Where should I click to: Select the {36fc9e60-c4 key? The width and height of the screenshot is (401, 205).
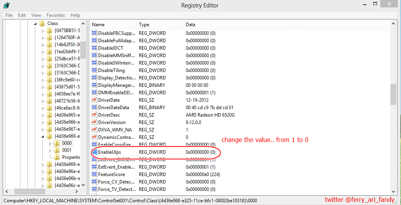(67, 80)
